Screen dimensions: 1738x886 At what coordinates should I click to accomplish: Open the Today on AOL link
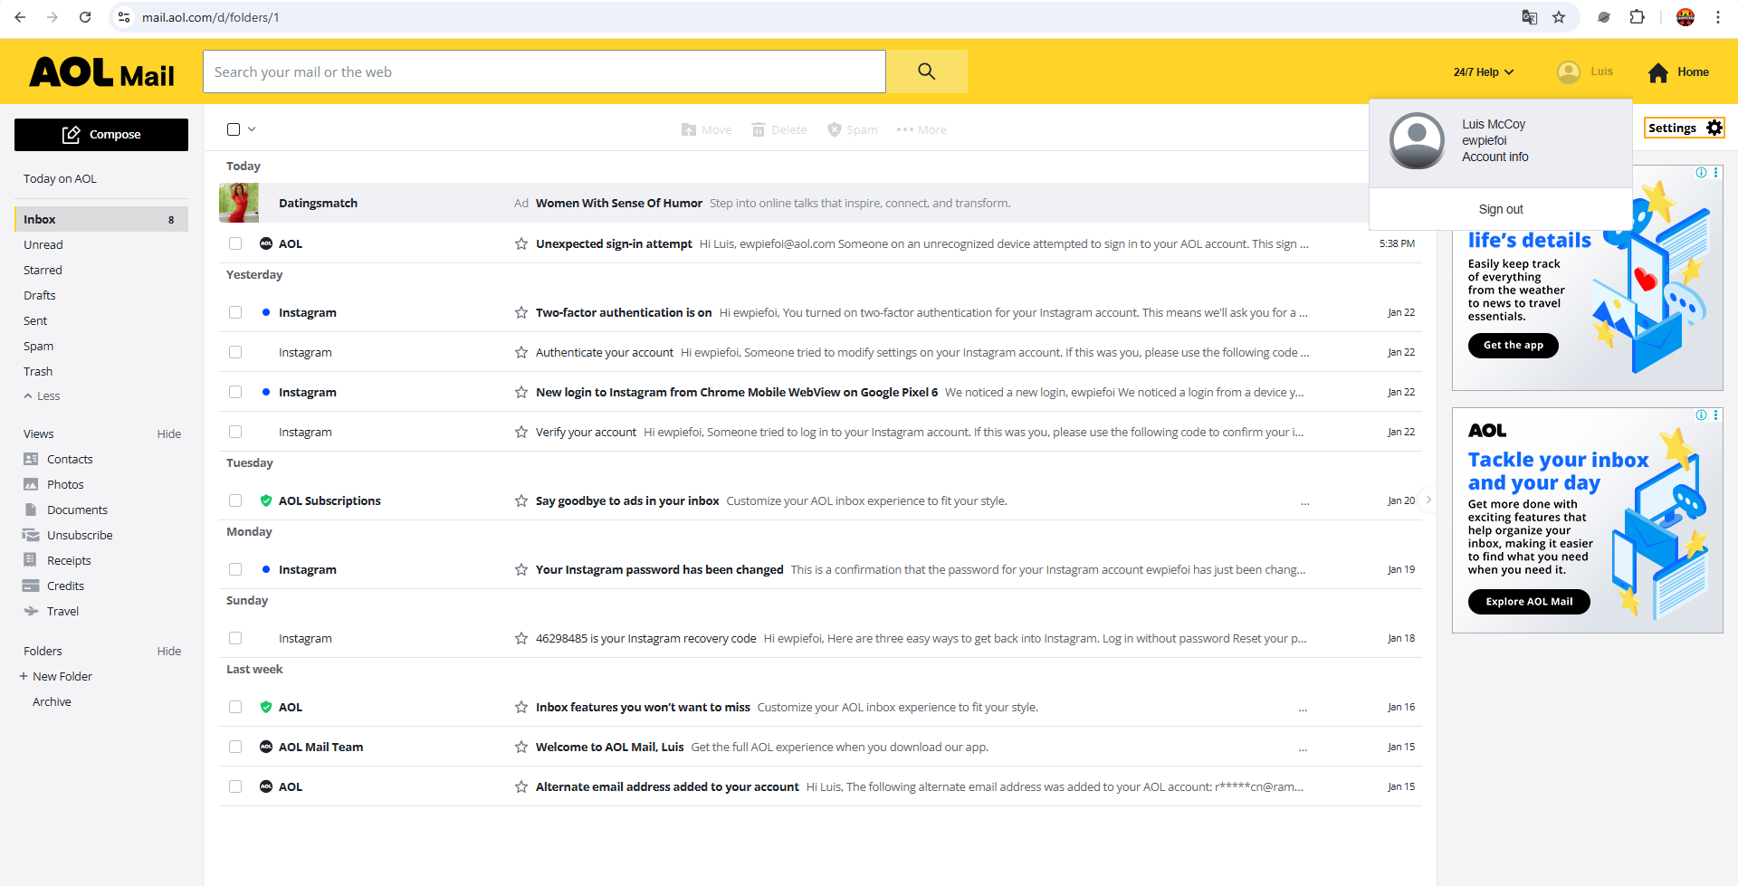pos(60,179)
